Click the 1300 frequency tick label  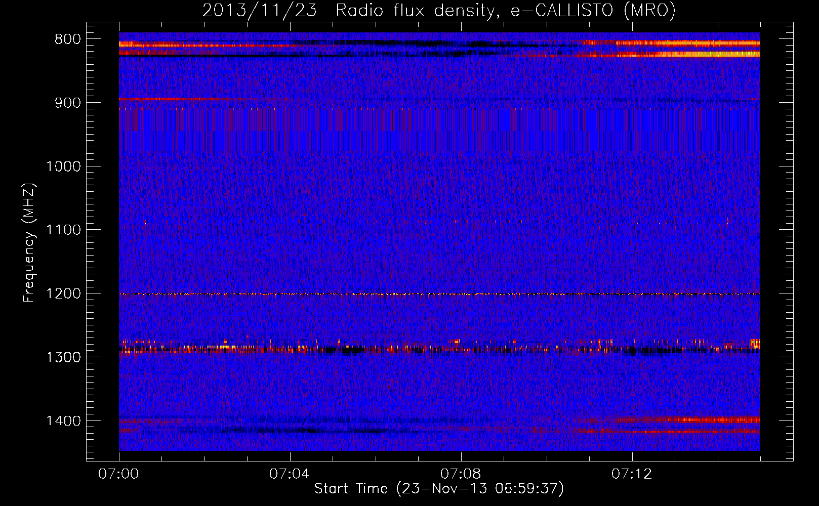pyautogui.click(x=63, y=357)
